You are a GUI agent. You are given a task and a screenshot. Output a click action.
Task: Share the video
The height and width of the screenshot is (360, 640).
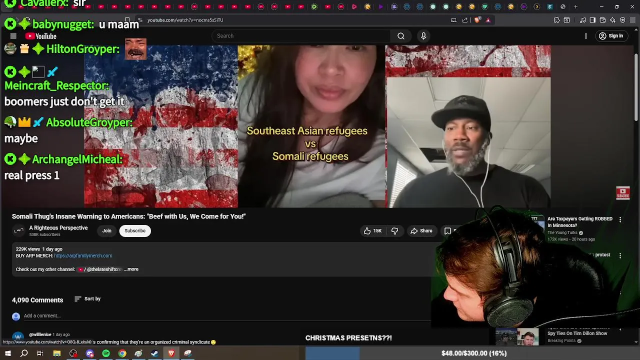click(421, 231)
